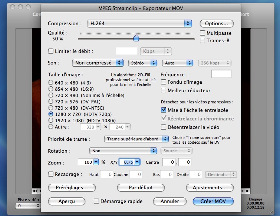
Task: Click the speaker volume icon in the player
Action: click(34, 191)
